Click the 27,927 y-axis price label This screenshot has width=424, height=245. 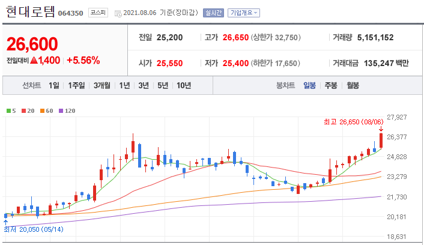(x=397, y=117)
